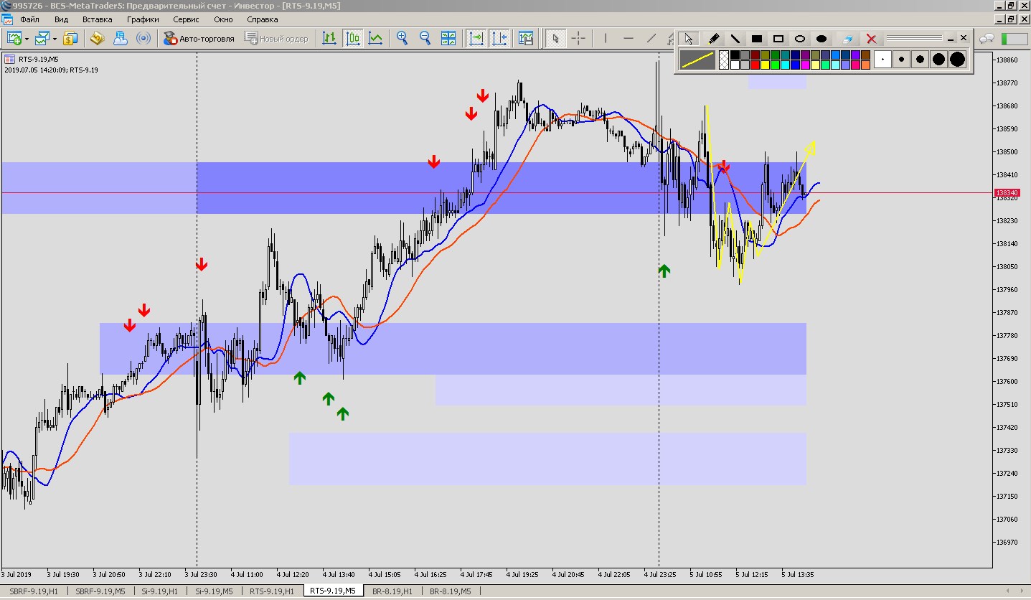
Task: Choose the largest brush size dot
Action: coord(958,60)
